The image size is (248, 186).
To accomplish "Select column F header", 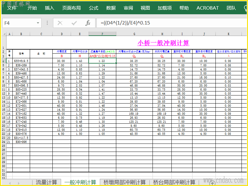I will point(102,34).
